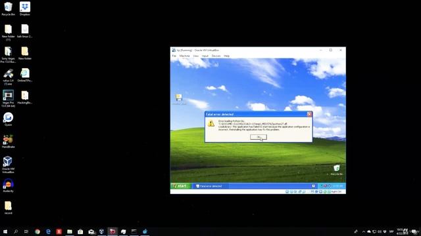Select the kali-linux file on the desktop
Viewport: 421px width, 236px height.
coord(25,31)
